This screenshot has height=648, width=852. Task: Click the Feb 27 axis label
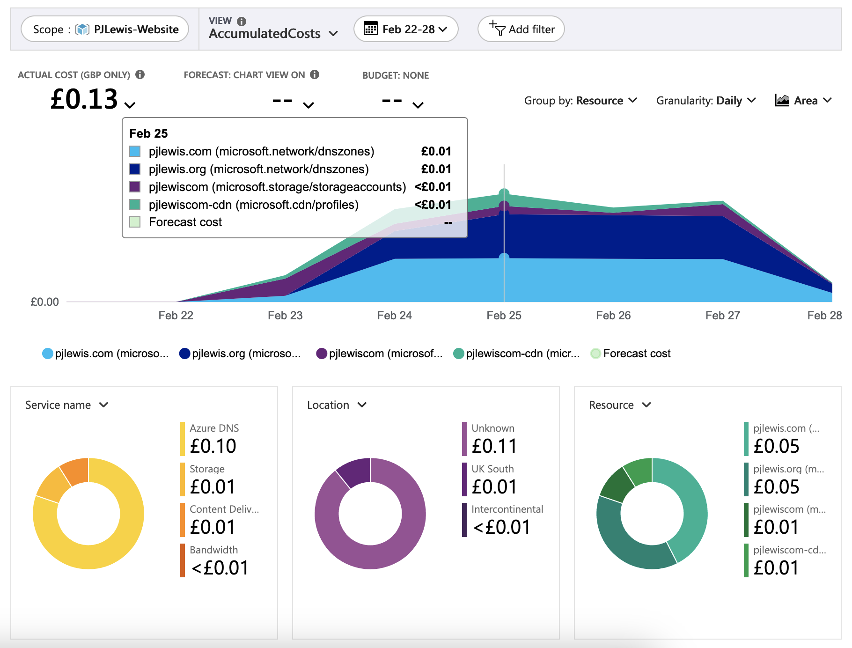(x=723, y=316)
